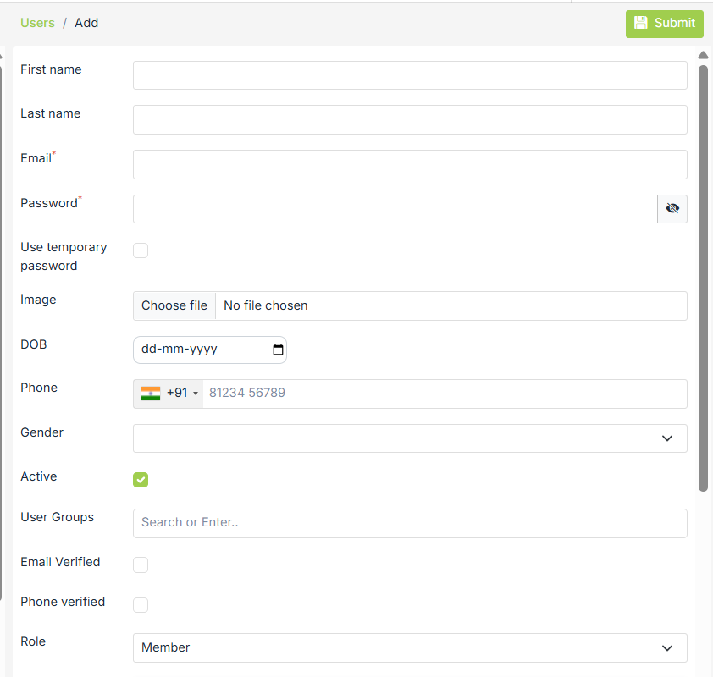Open the +91 phone country code dropdown
This screenshot has width=713, height=677.
coord(182,394)
